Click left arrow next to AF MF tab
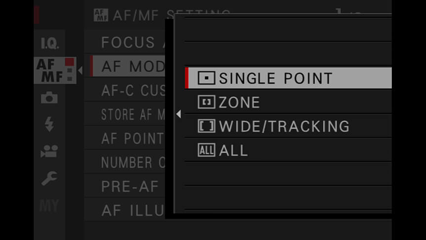Screen dimensions: 426x240 (80, 70)
